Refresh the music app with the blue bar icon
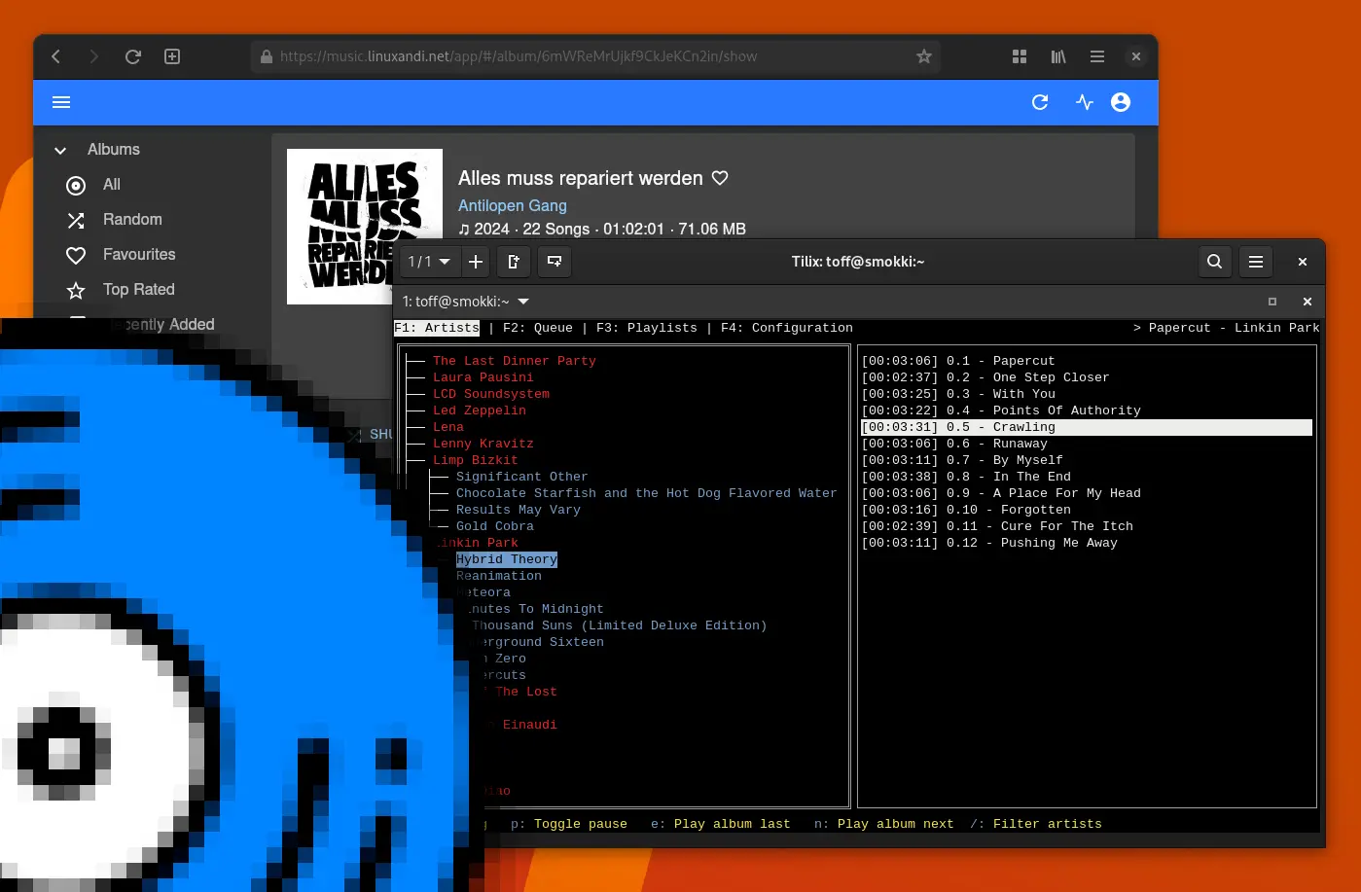The width and height of the screenshot is (1361, 892). (x=1040, y=102)
